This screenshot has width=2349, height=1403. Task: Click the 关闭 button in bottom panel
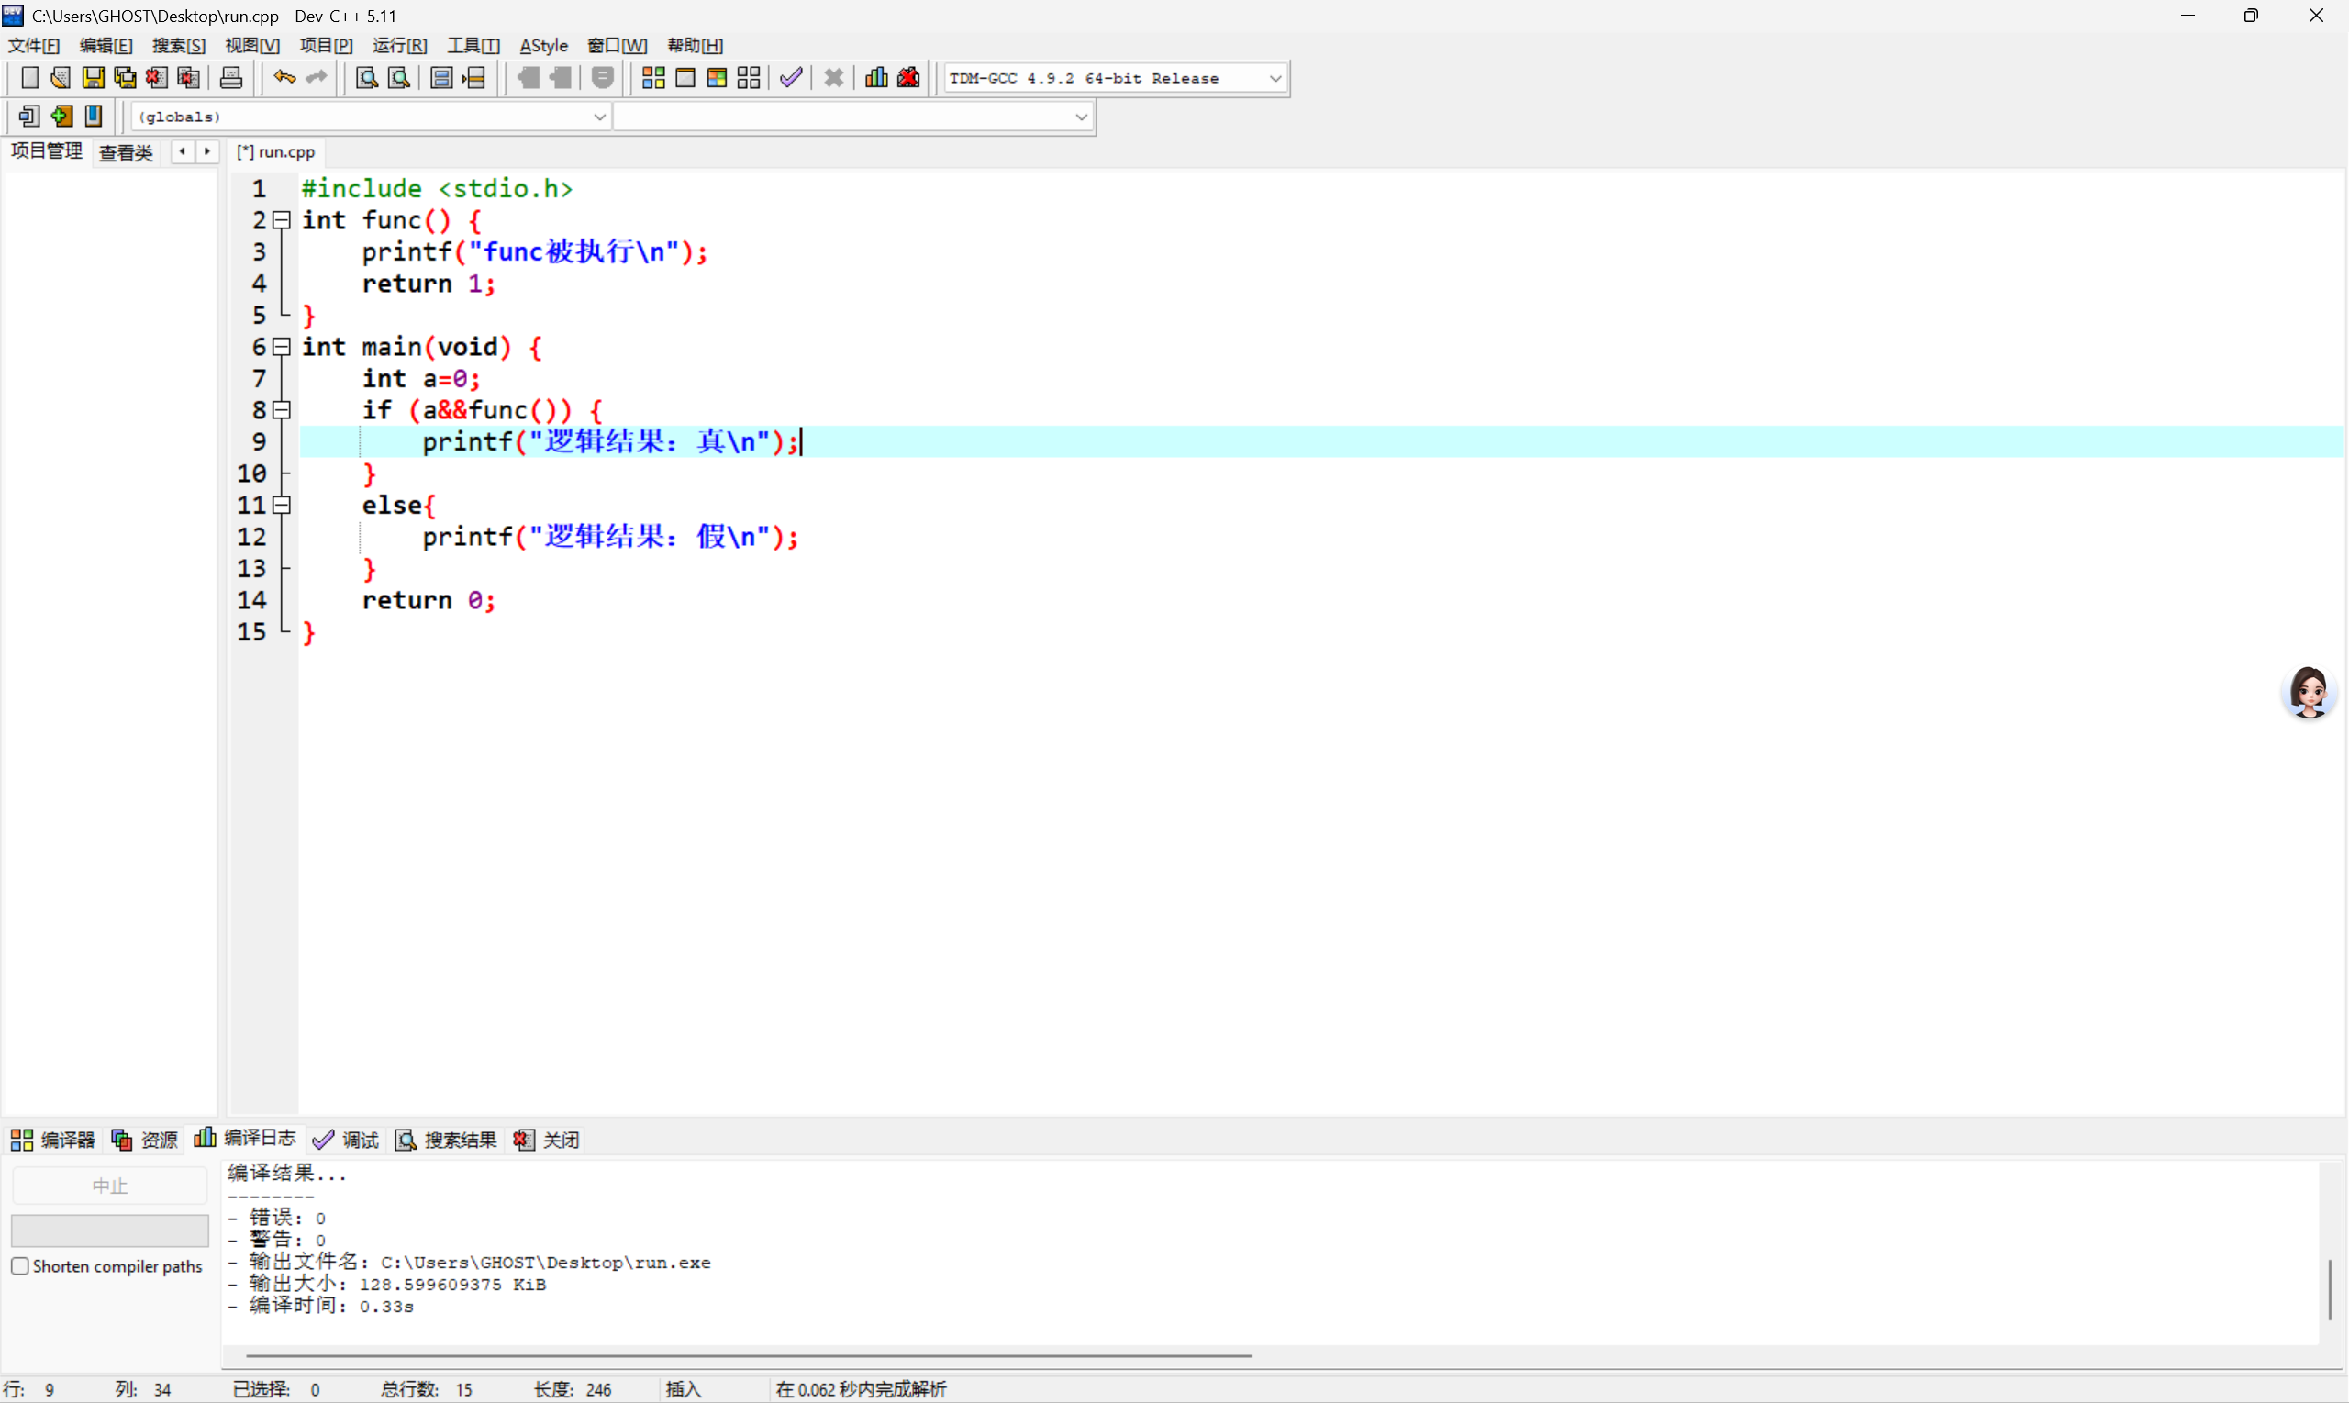click(547, 1140)
